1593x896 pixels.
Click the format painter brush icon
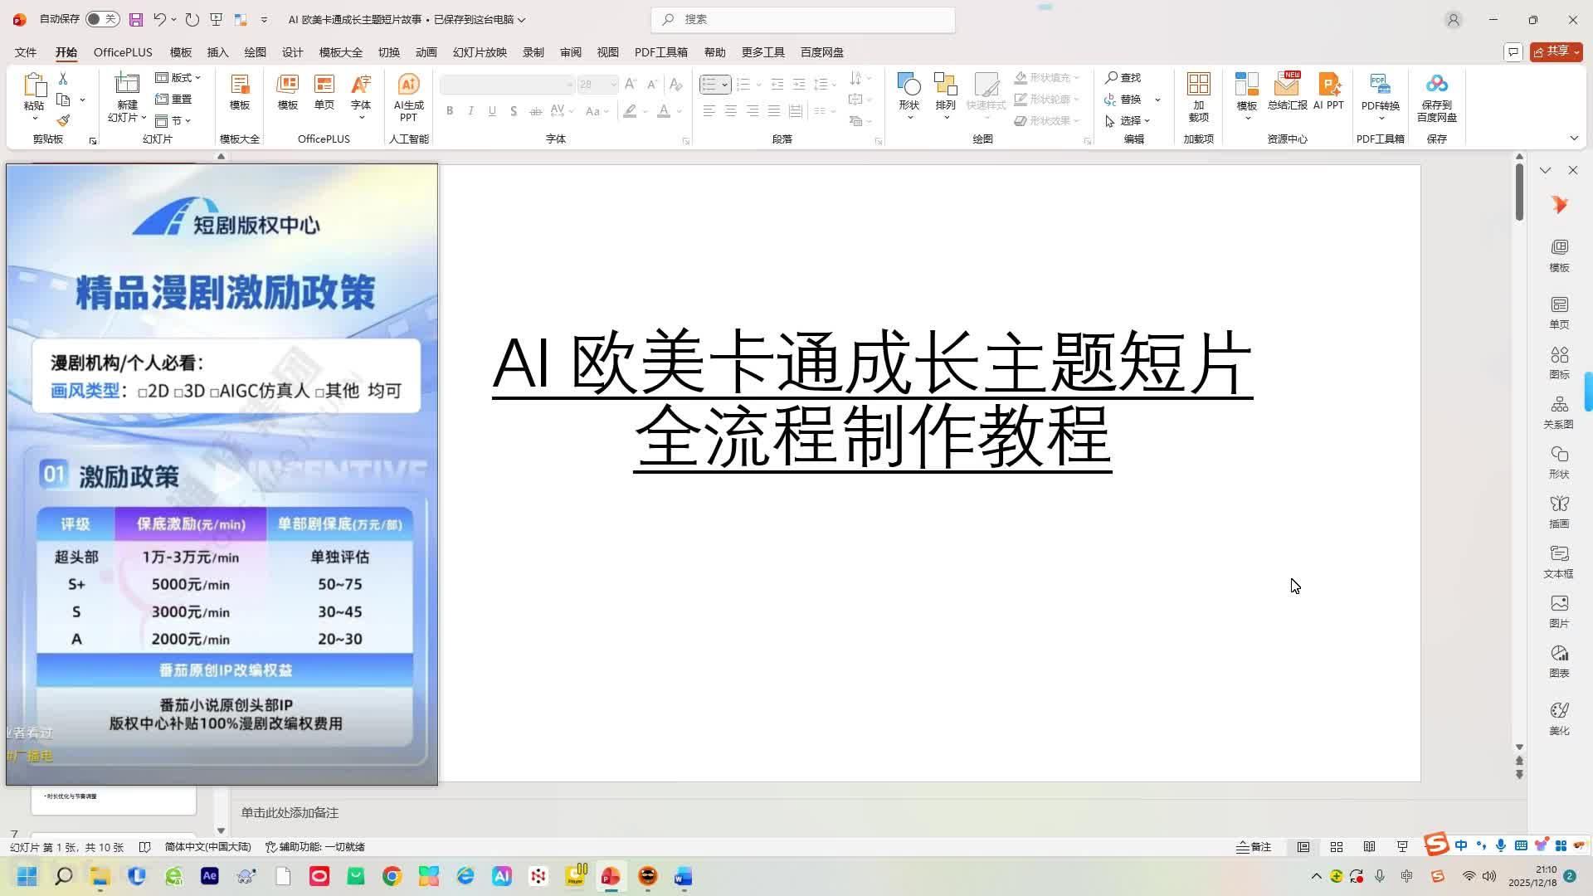click(x=63, y=121)
